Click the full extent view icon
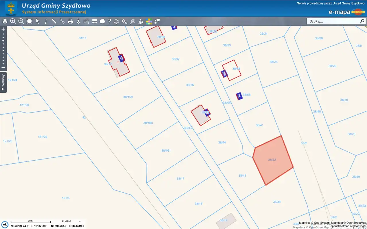Viewport: 367px width, 229px height. click(x=29, y=21)
